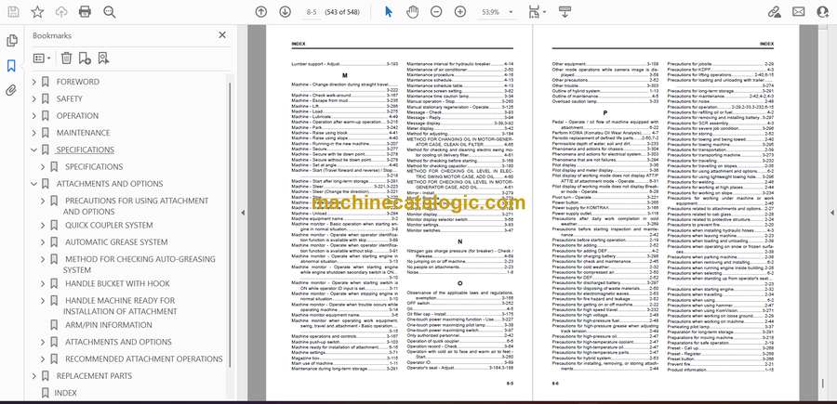Zoom out with the minus button

(436, 12)
